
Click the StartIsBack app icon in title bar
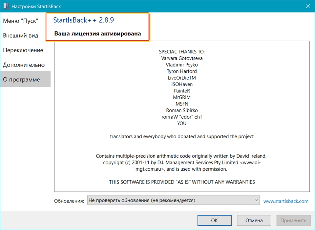pos(7,6)
